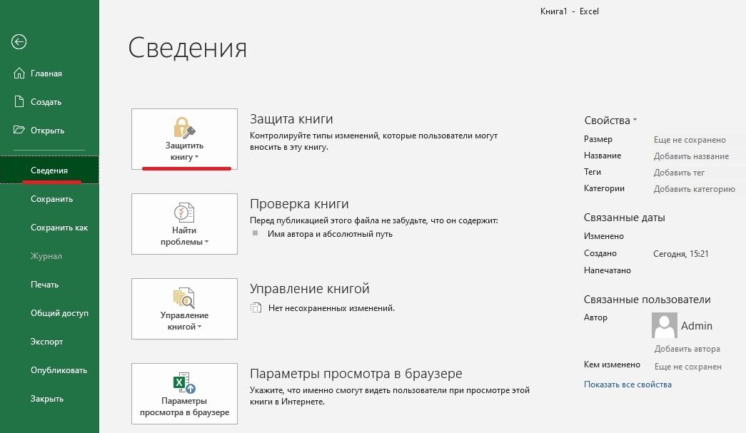Select Опубликовать in the sidebar
Screen dimensions: 746x433
point(49,370)
